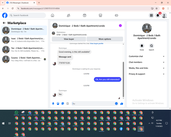The width and height of the screenshot is (171, 137).
Task: Open the Reels video icon
Action: click(84, 15)
